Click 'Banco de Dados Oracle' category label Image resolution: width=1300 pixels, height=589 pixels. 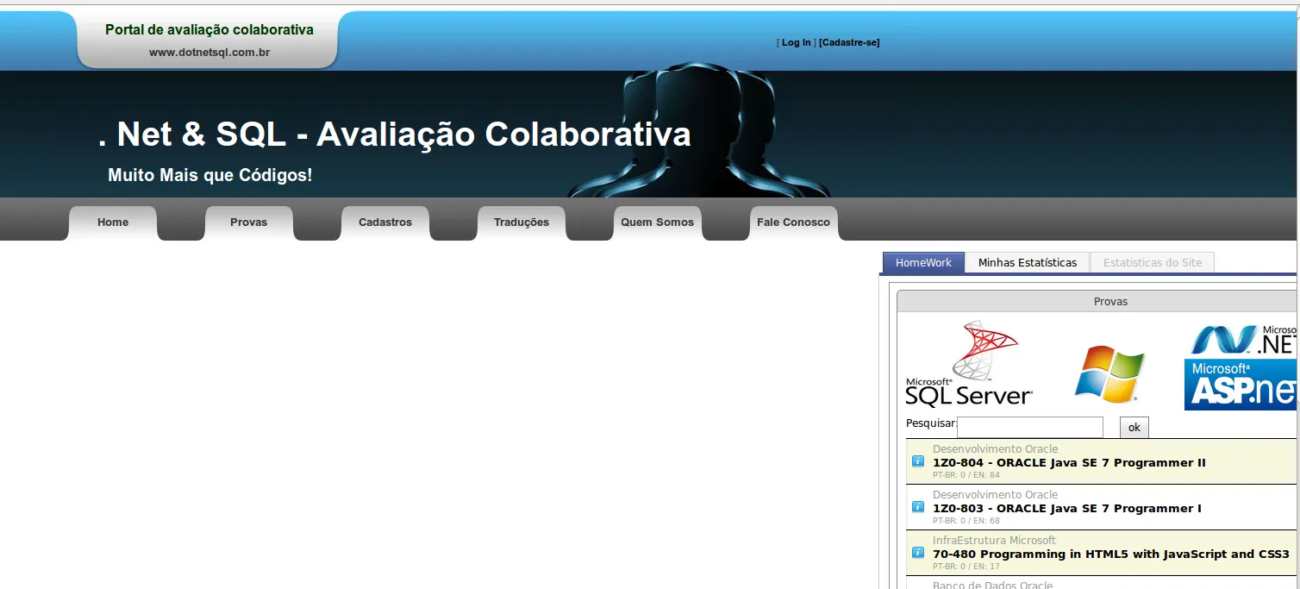point(992,585)
